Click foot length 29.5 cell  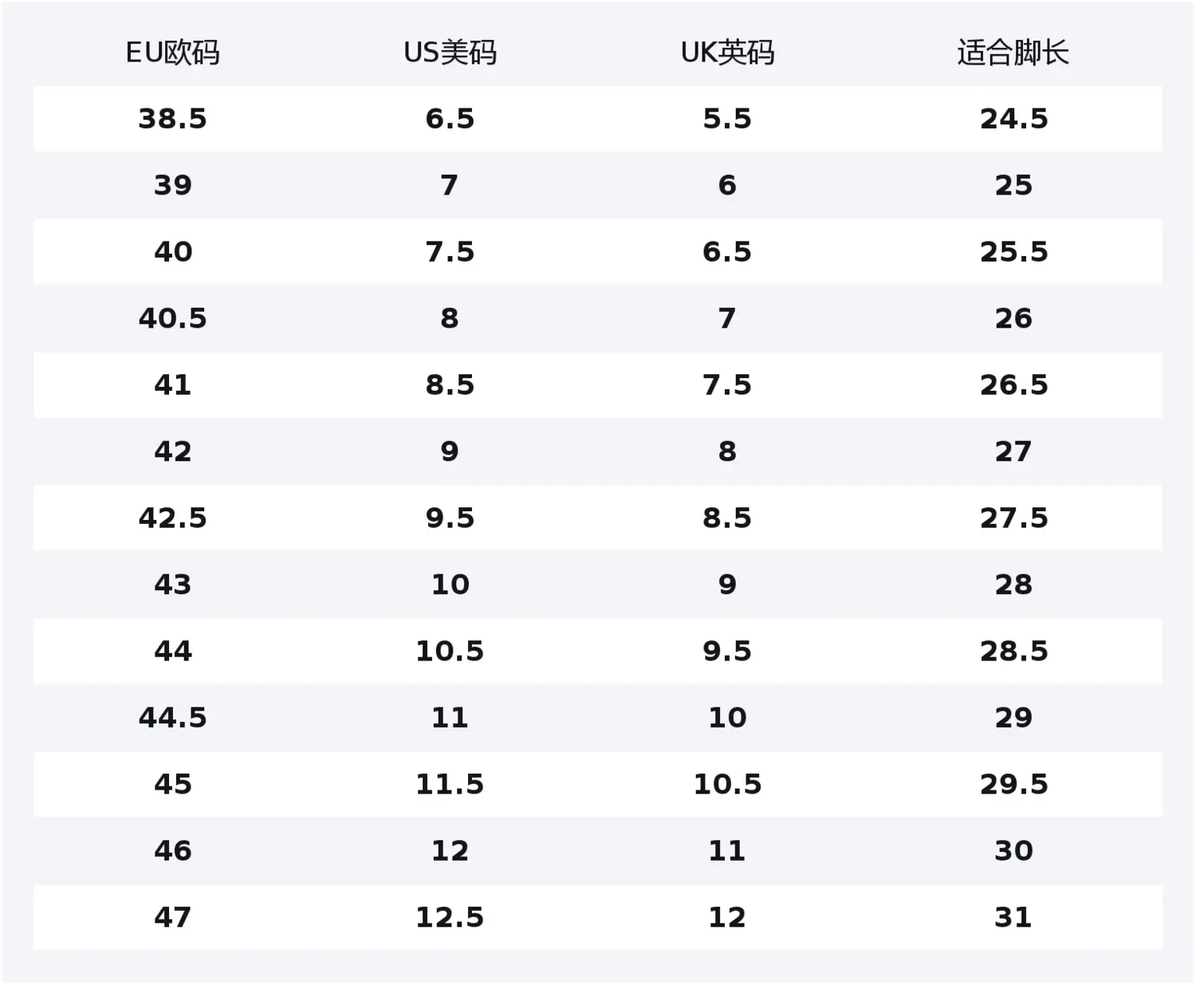1013,784
